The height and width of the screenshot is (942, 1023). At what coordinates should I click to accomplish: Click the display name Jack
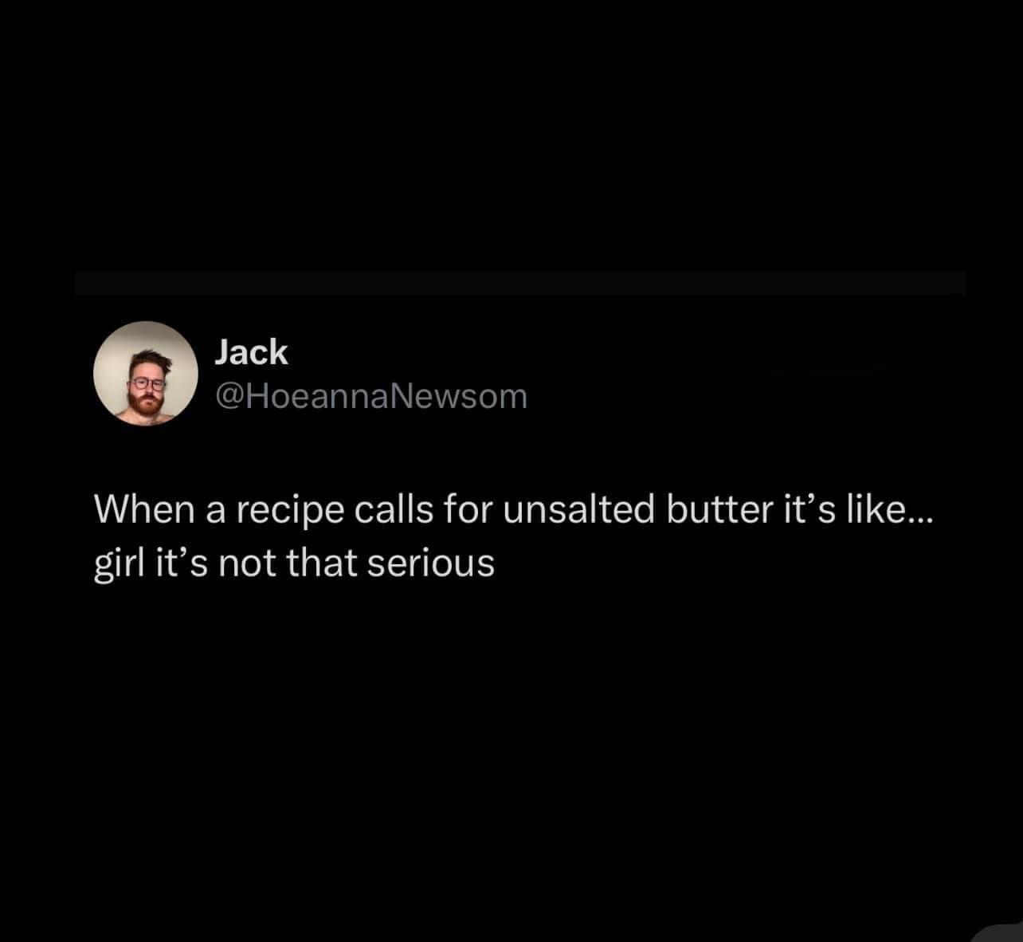point(252,352)
